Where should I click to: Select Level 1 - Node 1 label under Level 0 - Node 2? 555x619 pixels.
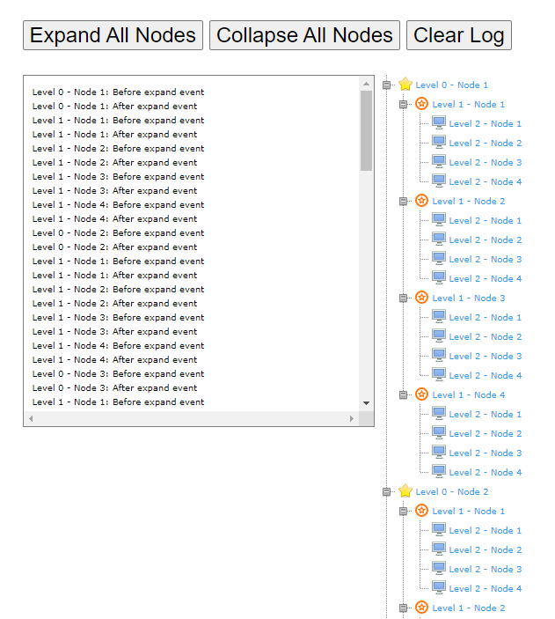[469, 512]
